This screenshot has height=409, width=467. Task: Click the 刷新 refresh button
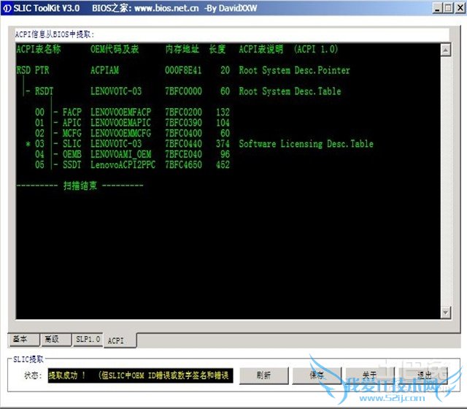click(263, 375)
